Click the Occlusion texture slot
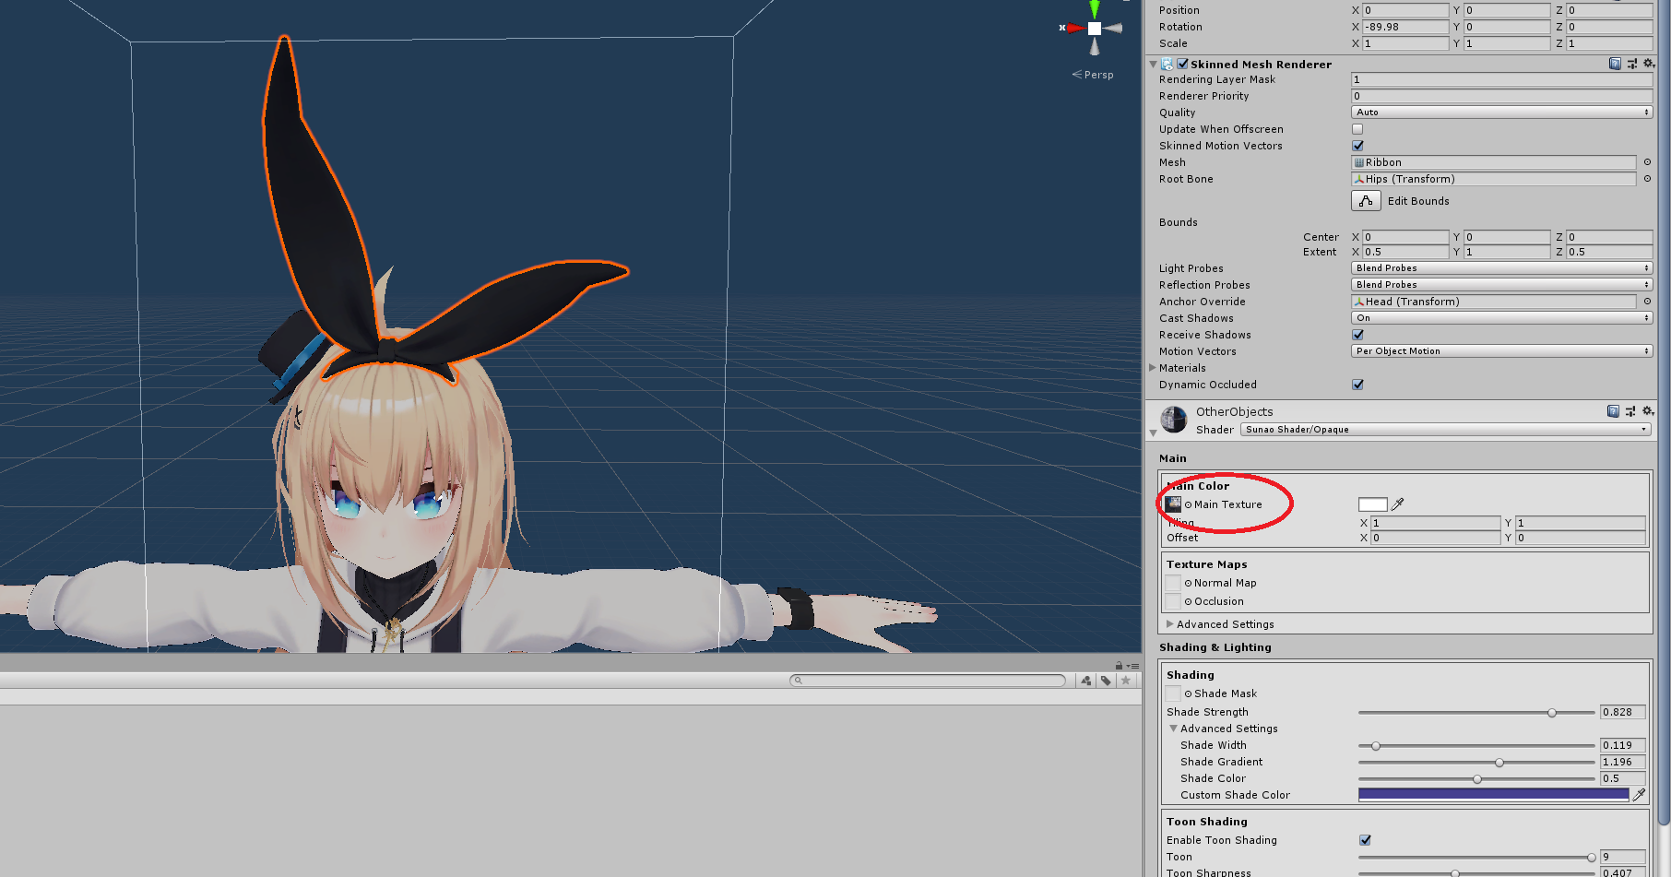The width and height of the screenshot is (1671, 877). (x=1173, y=601)
